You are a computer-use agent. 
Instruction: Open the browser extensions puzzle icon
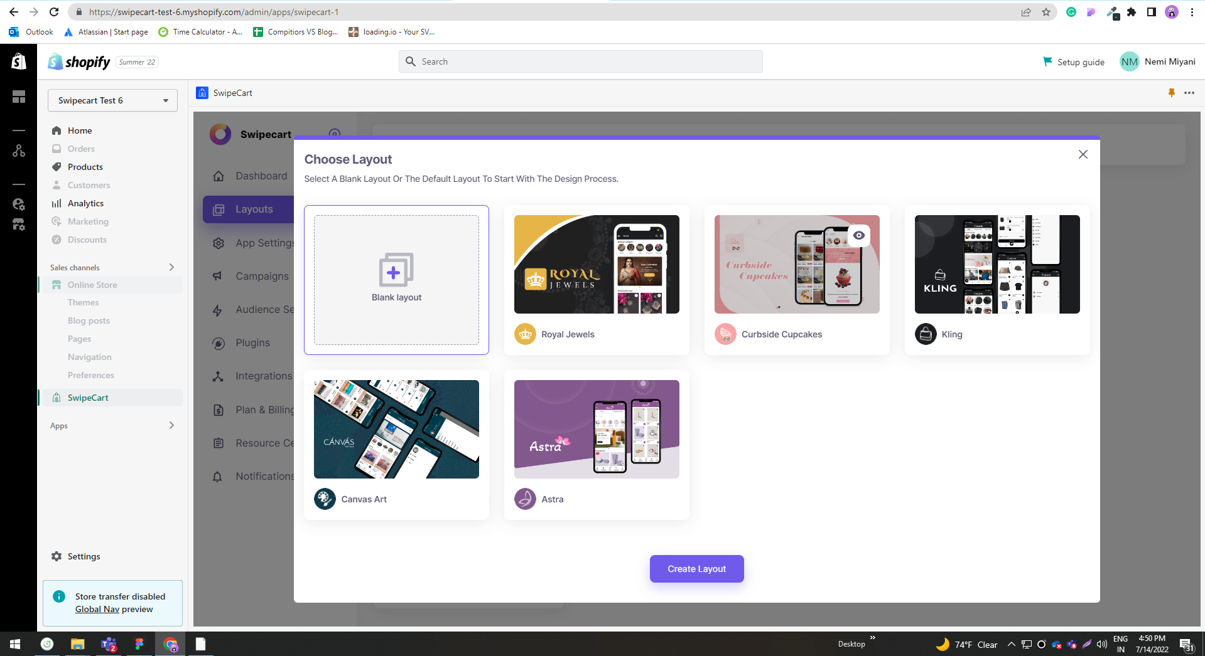1132,12
